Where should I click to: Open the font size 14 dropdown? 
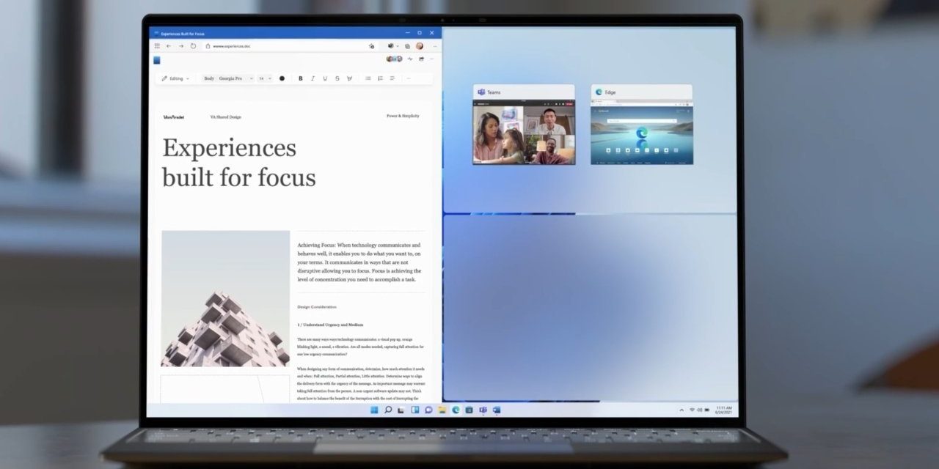265,78
